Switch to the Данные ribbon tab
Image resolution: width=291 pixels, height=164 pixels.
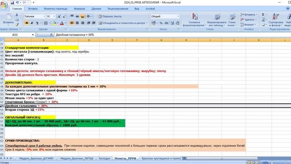[x=96, y=9]
